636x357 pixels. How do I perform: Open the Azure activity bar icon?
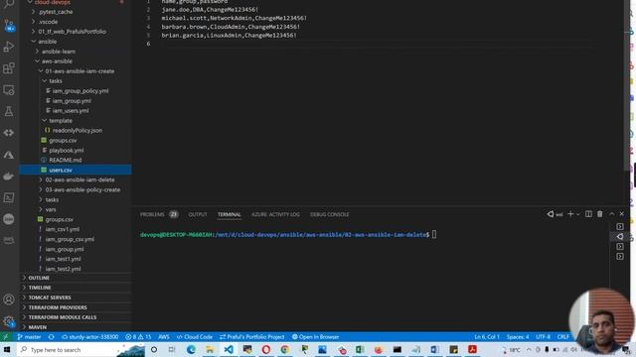click(x=9, y=155)
